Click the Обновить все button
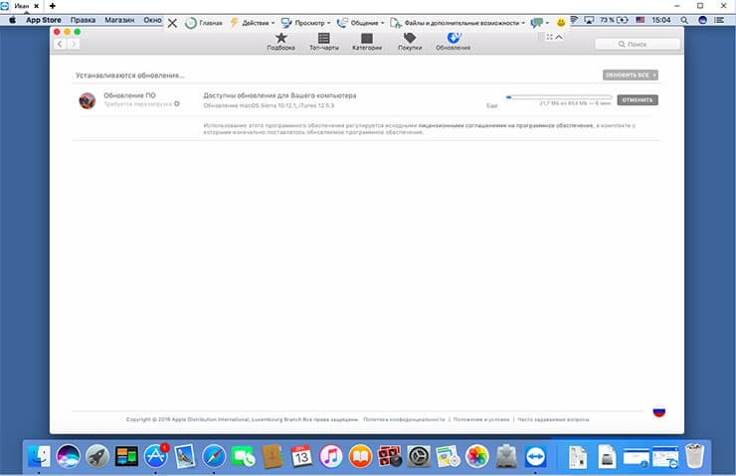Image resolution: width=736 pixels, height=476 pixels. click(x=627, y=76)
